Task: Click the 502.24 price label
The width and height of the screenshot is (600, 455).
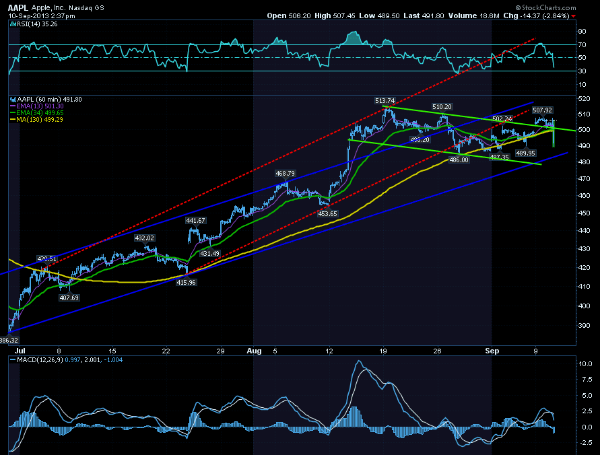Action: coord(502,118)
